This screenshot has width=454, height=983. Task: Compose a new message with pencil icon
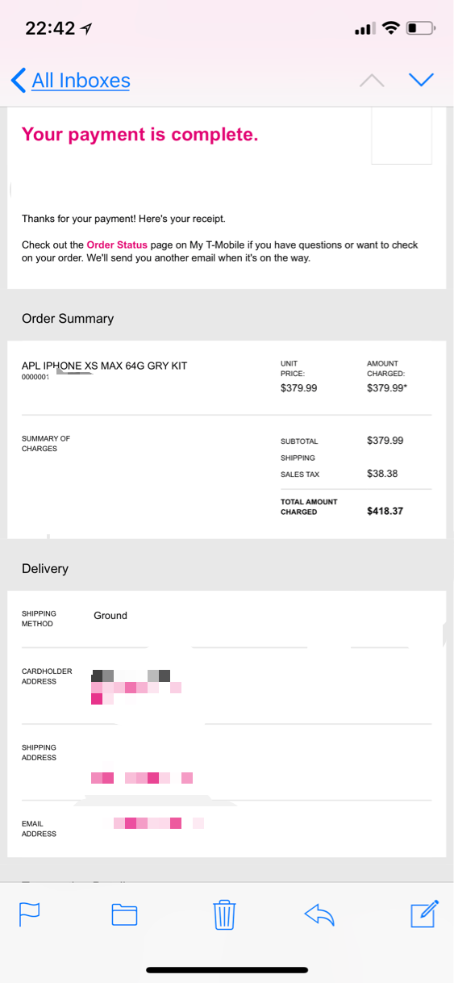tap(425, 913)
